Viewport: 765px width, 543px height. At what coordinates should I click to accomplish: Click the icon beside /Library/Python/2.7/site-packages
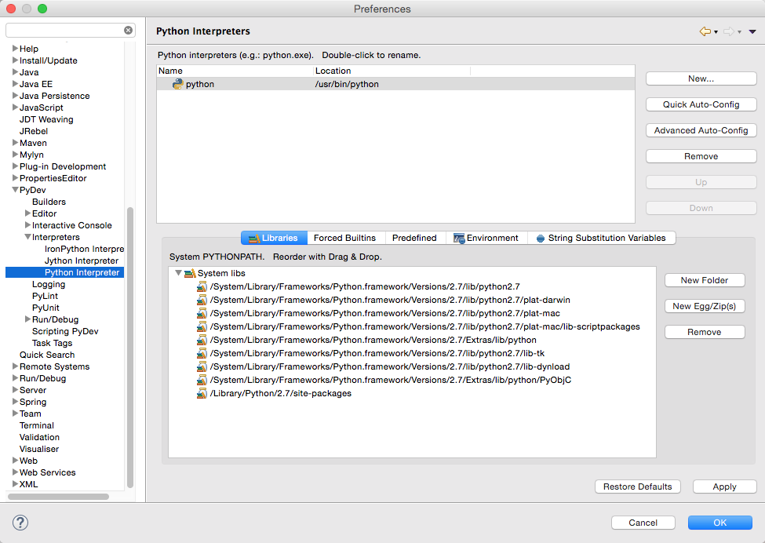click(202, 393)
